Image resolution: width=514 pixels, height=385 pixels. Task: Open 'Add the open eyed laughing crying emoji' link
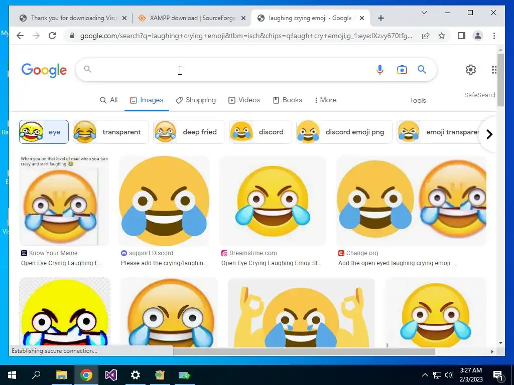(398, 263)
